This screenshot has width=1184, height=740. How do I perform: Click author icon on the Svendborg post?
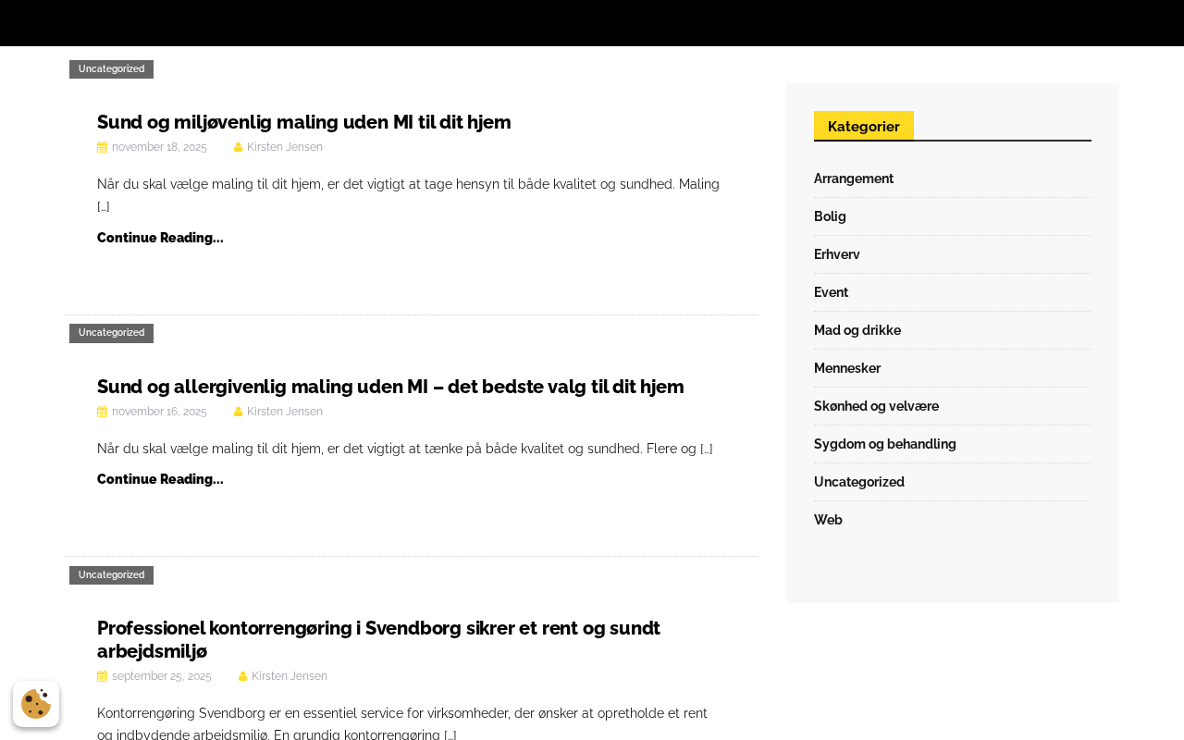click(x=242, y=676)
